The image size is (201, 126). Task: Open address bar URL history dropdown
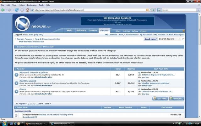150,10
